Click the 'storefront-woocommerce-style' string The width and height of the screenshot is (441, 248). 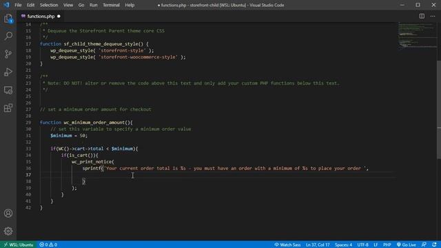point(138,57)
